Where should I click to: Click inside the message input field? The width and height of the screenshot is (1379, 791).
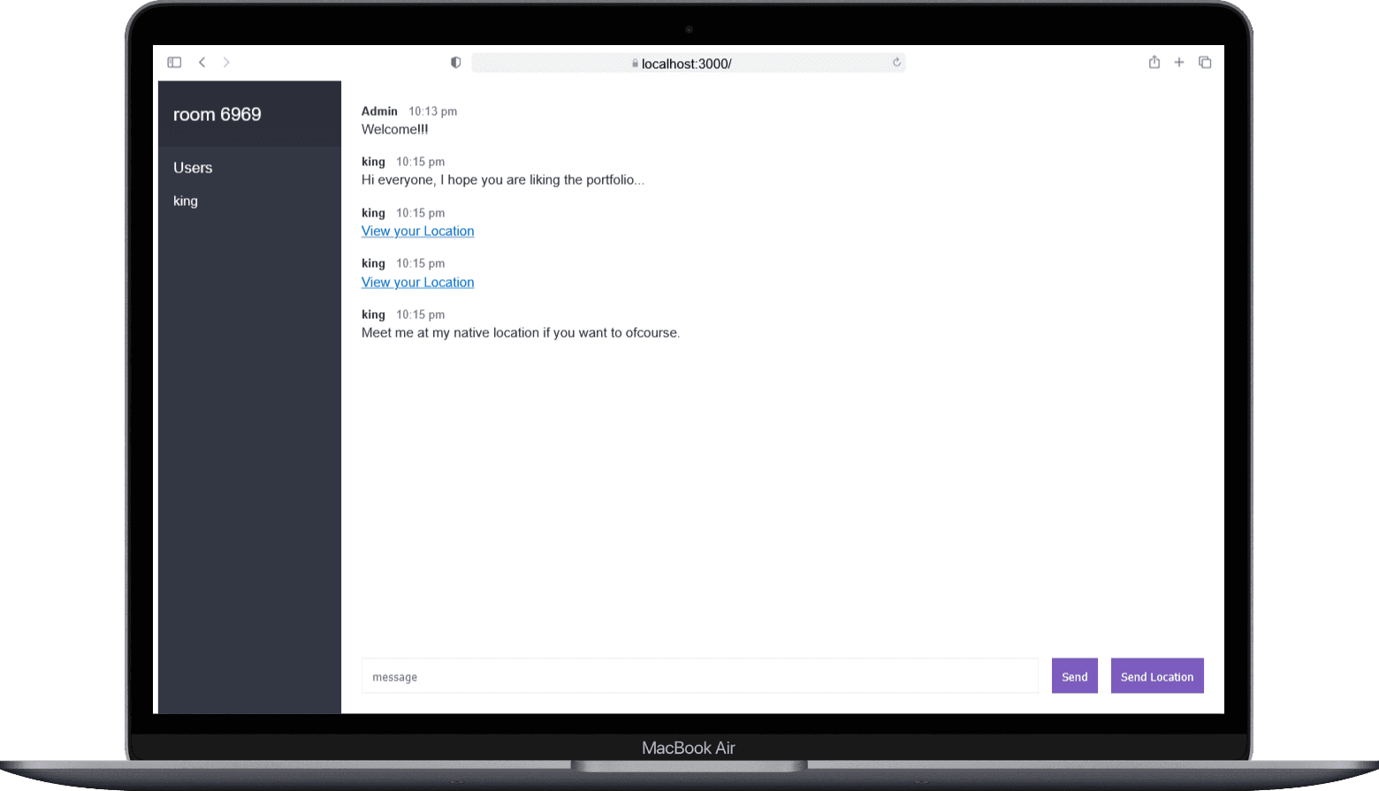click(x=698, y=675)
